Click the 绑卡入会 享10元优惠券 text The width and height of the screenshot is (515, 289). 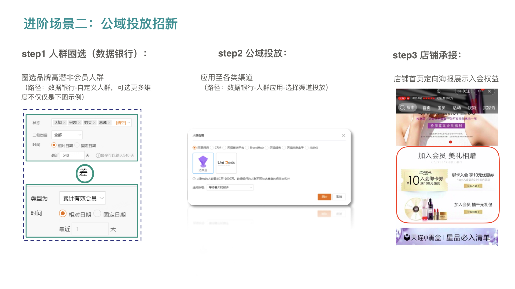pyautogui.click(x=473, y=175)
